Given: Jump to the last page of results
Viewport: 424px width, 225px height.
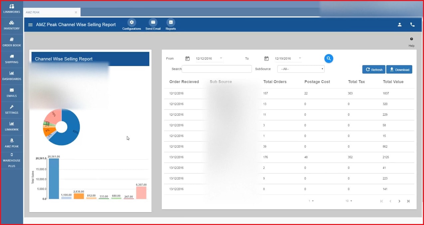Looking at the screenshot, I should coord(408,201).
